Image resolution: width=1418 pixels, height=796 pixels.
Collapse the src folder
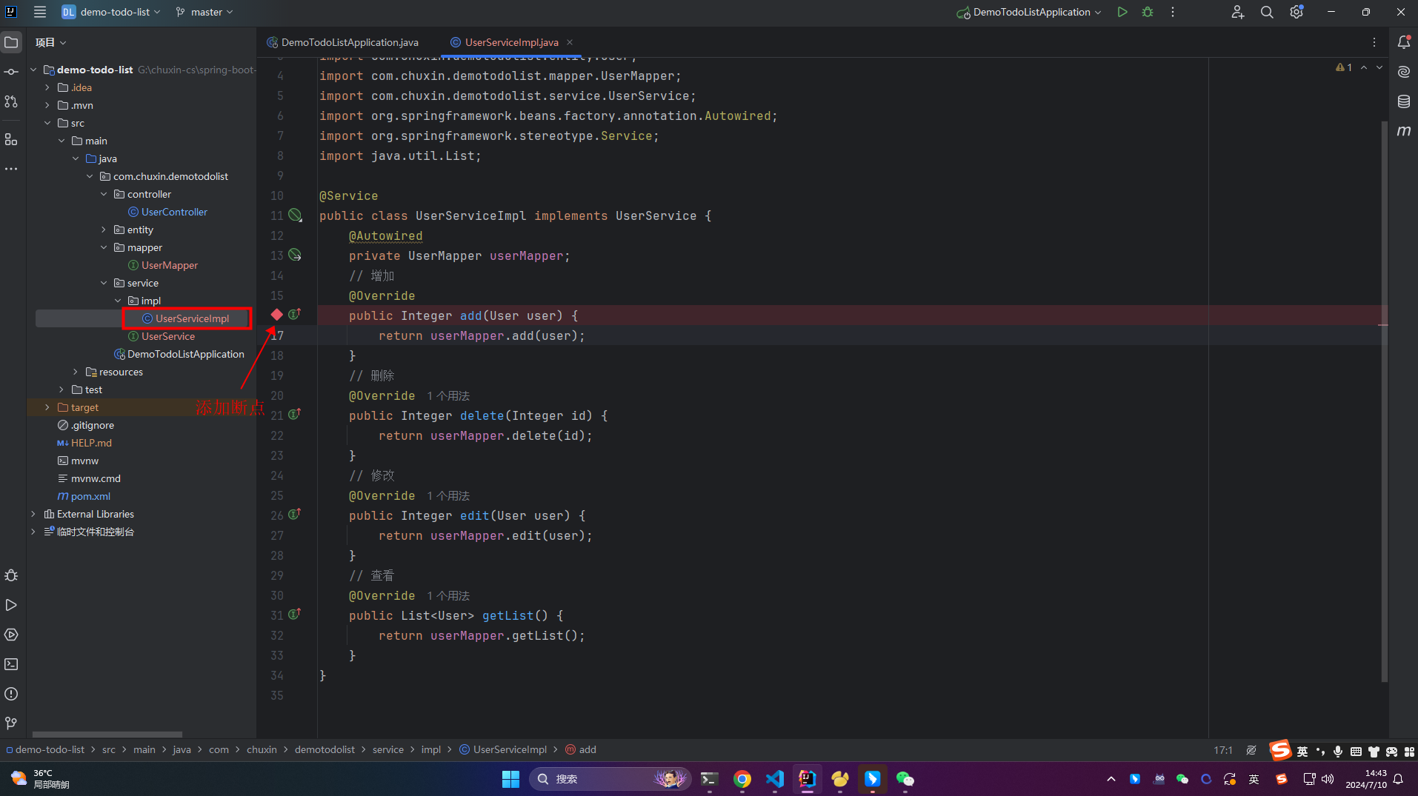coord(47,123)
